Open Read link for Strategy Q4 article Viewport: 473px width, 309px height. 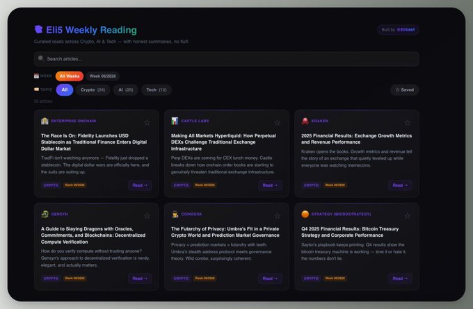(400, 278)
